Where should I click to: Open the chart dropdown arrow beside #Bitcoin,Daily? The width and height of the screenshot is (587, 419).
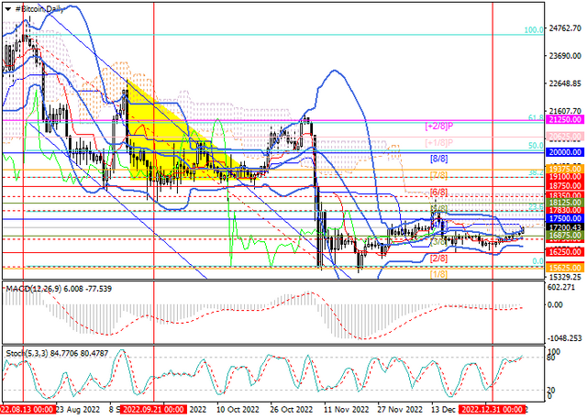tap(8, 9)
